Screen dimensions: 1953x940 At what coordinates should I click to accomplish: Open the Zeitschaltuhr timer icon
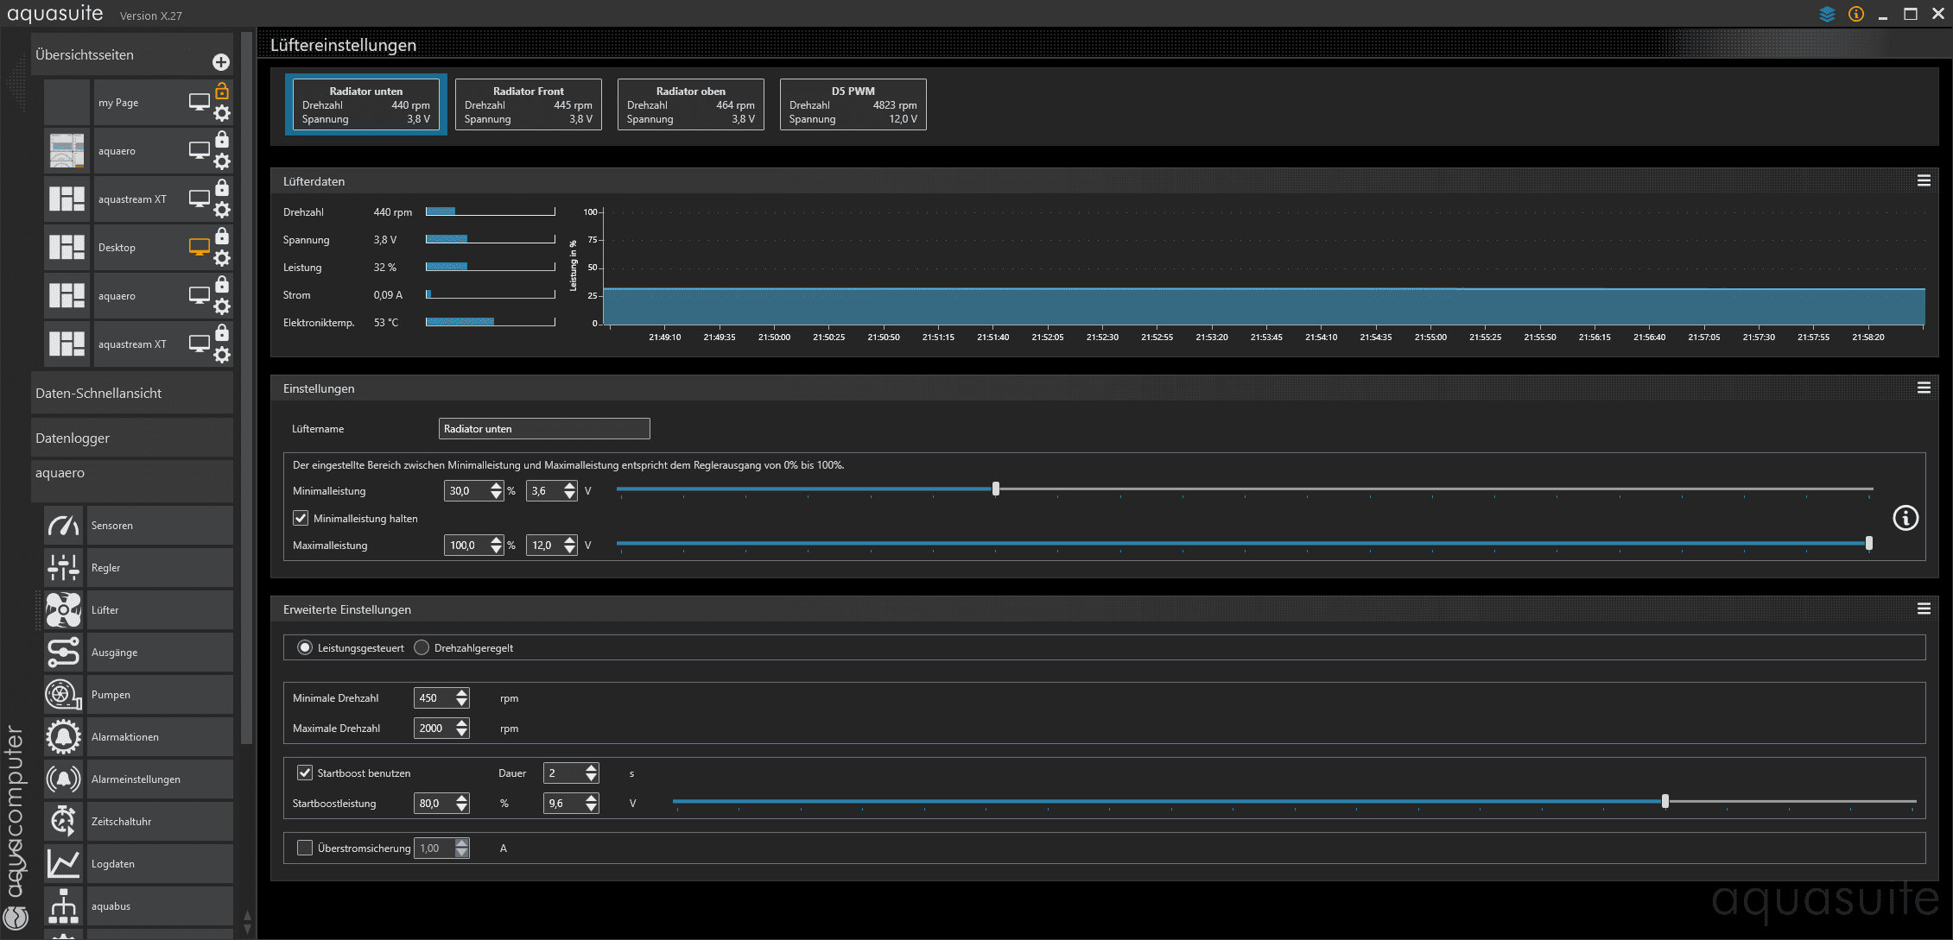tap(64, 821)
